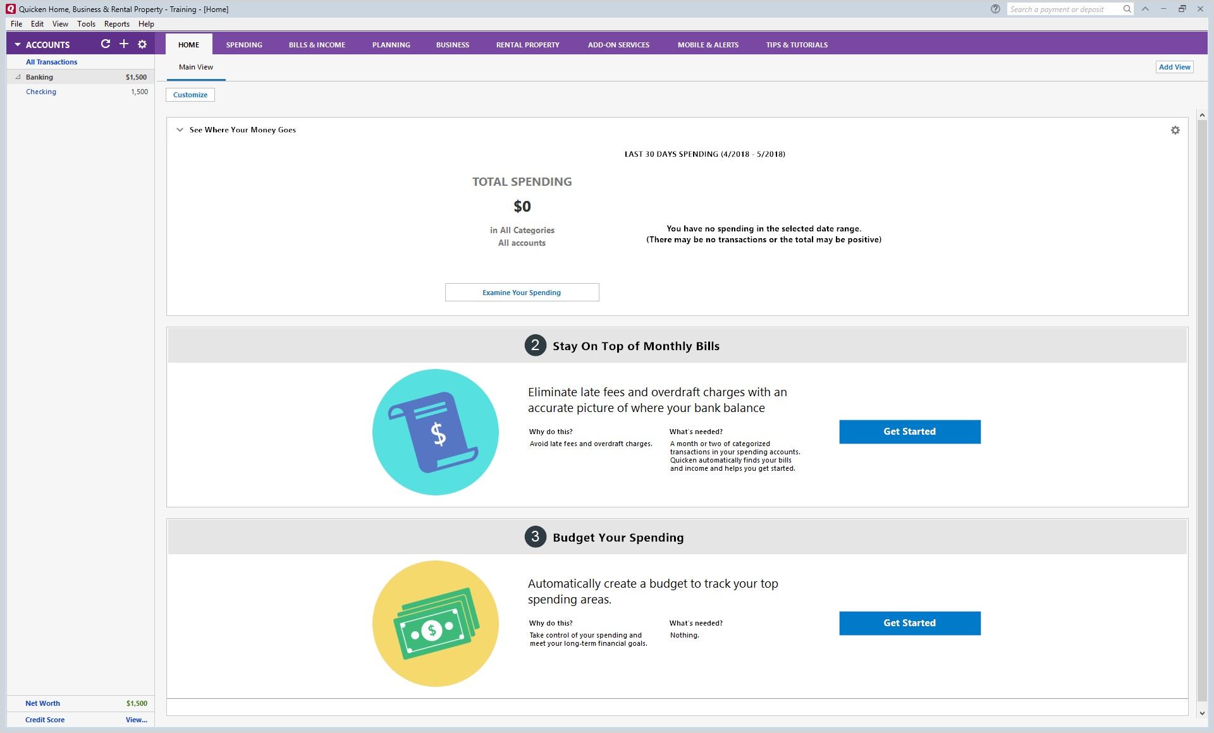Image resolution: width=1214 pixels, height=733 pixels.
Task: Collapse the Banking account group
Action: [x=18, y=77]
